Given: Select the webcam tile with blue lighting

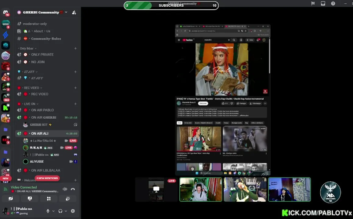Looking at the screenshot, I should pos(290,189).
